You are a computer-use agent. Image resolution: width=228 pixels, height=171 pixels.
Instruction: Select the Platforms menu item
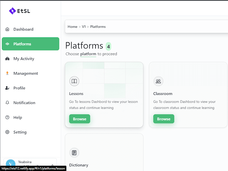coord(30,44)
